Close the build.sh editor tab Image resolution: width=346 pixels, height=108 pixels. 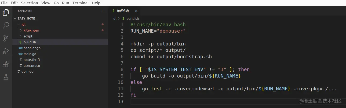pos(136,11)
